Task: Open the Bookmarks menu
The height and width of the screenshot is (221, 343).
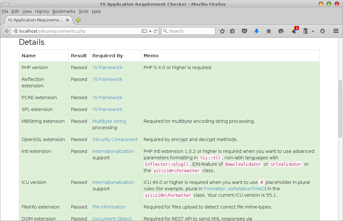Action: coord(64,12)
